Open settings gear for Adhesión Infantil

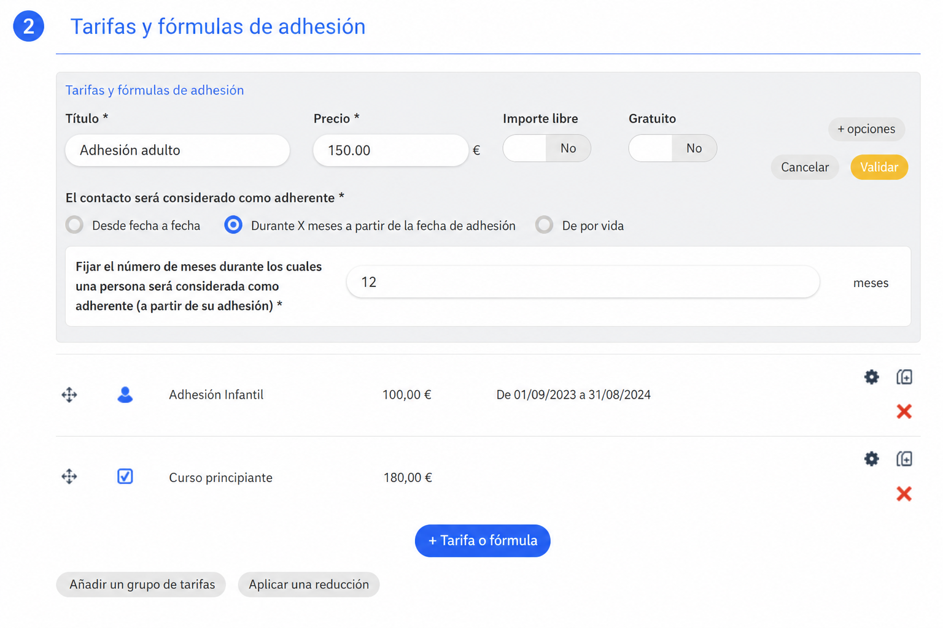[x=871, y=377]
